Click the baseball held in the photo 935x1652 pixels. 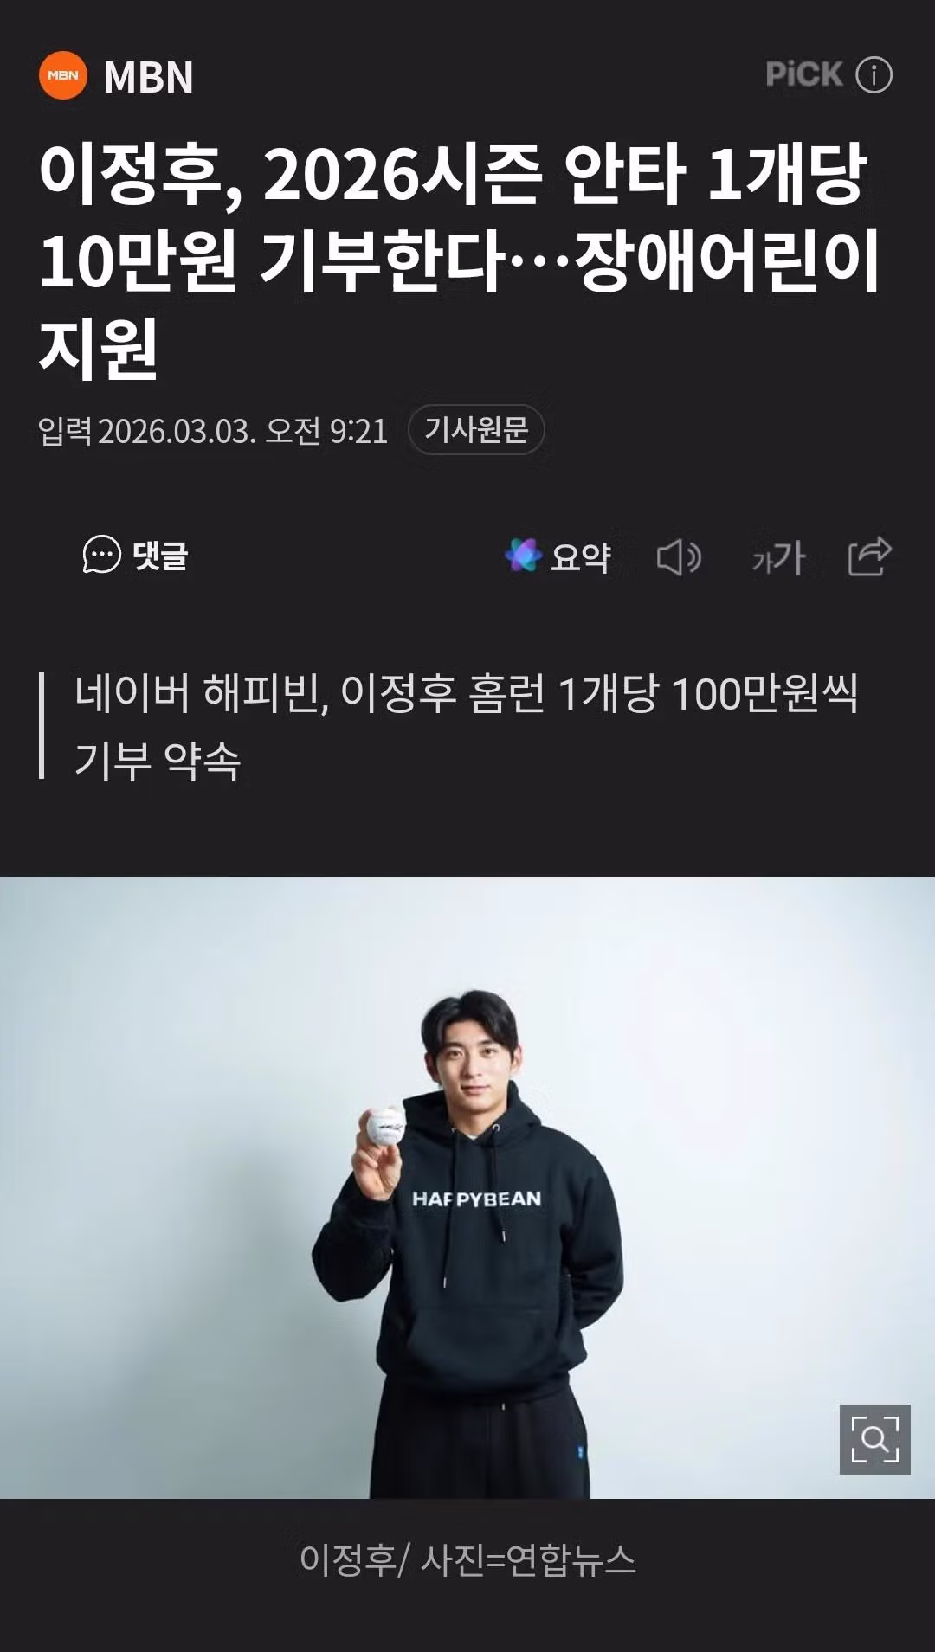(x=384, y=1128)
